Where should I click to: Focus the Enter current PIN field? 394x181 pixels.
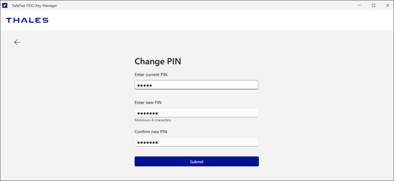204,85
